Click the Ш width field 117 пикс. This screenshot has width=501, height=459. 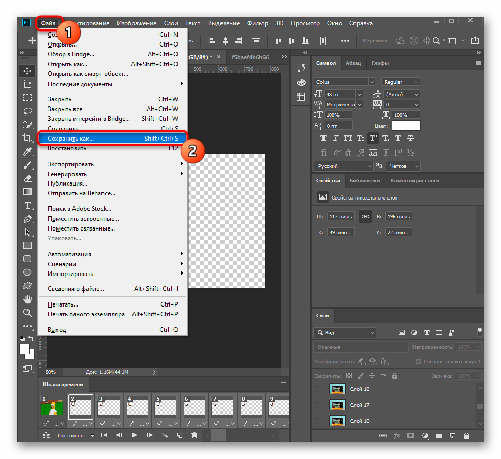point(341,216)
